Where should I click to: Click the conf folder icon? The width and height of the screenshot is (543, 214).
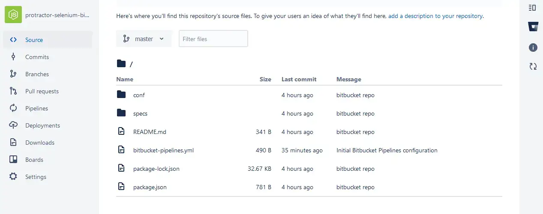[121, 95]
